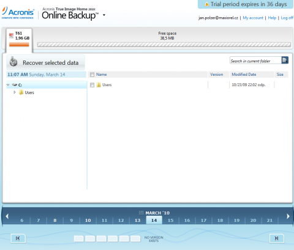294x250 pixels.
Task: Check the Users folder checkbox
Action: (92, 85)
